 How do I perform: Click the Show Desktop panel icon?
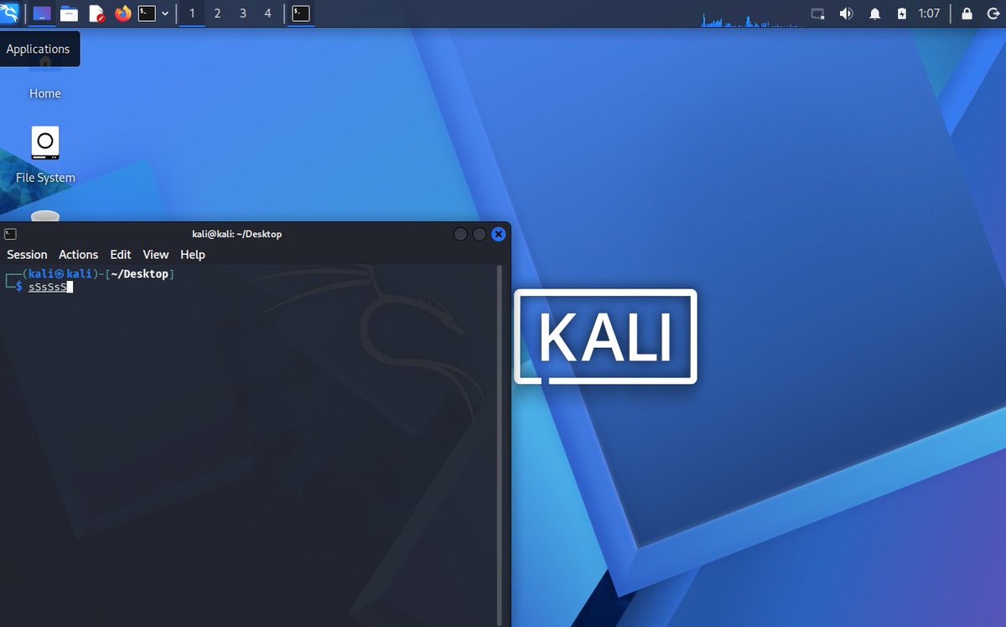coord(42,13)
